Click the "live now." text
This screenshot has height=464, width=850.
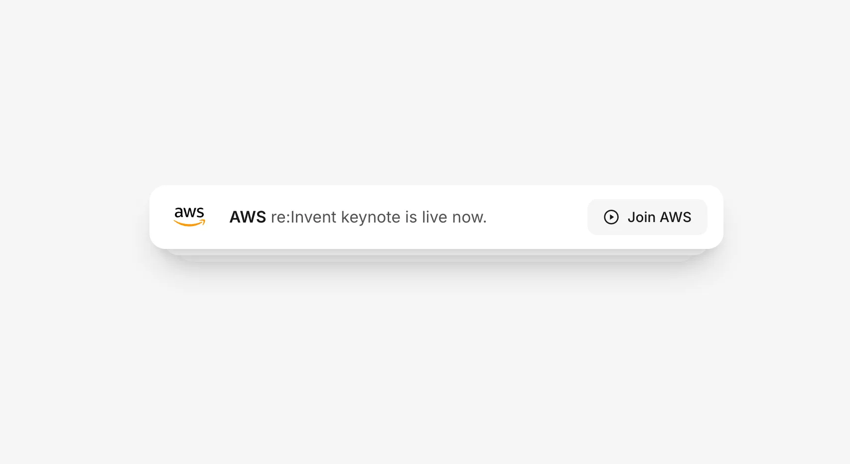[x=454, y=217]
